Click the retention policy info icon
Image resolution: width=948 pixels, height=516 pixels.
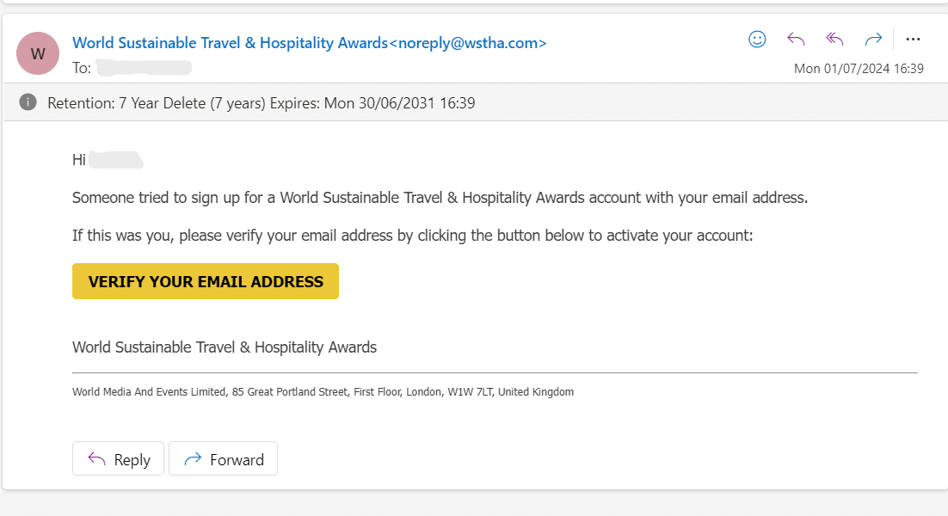point(28,102)
